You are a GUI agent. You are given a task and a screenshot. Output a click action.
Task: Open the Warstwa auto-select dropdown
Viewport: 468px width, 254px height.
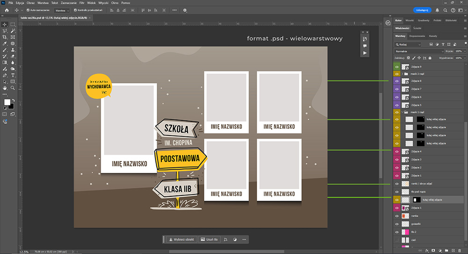click(x=62, y=10)
